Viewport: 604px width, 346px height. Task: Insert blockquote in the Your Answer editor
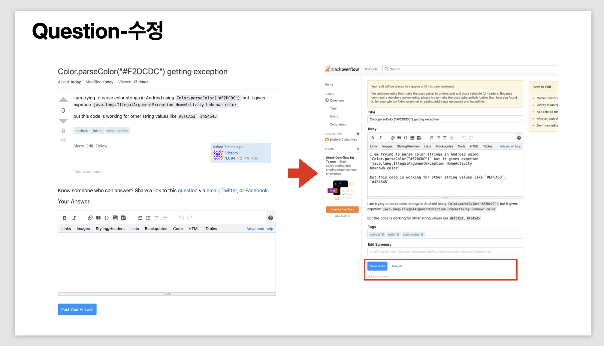(98, 218)
